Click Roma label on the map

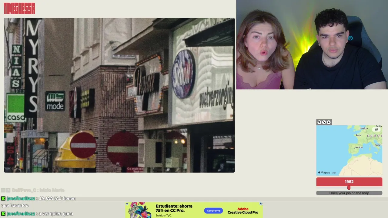377,145
